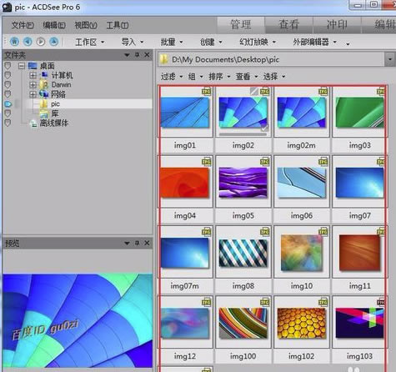The image size is (396, 372).
Task: Select the img08 striped pattern thumbnail
Action: [x=243, y=253]
